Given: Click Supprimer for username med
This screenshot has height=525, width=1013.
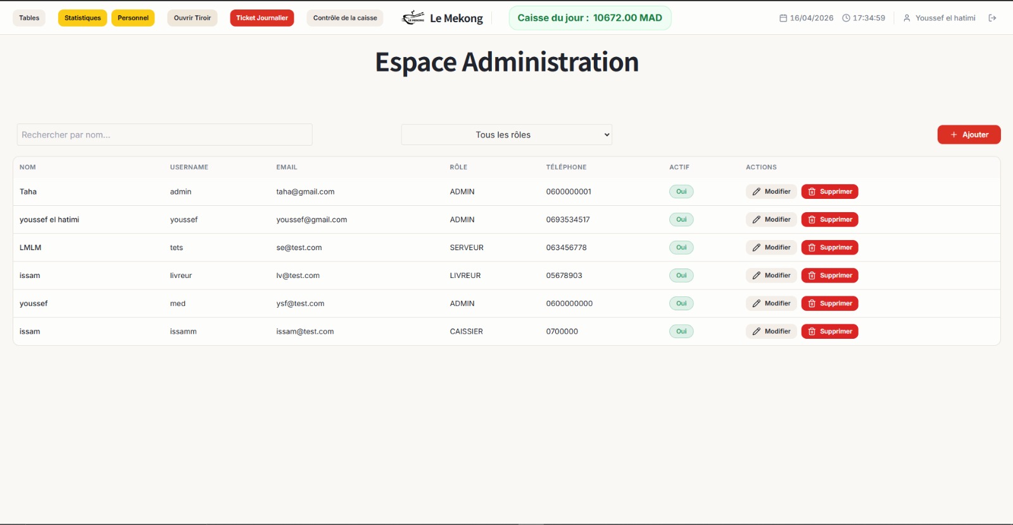Looking at the screenshot, I should (829, 303).
